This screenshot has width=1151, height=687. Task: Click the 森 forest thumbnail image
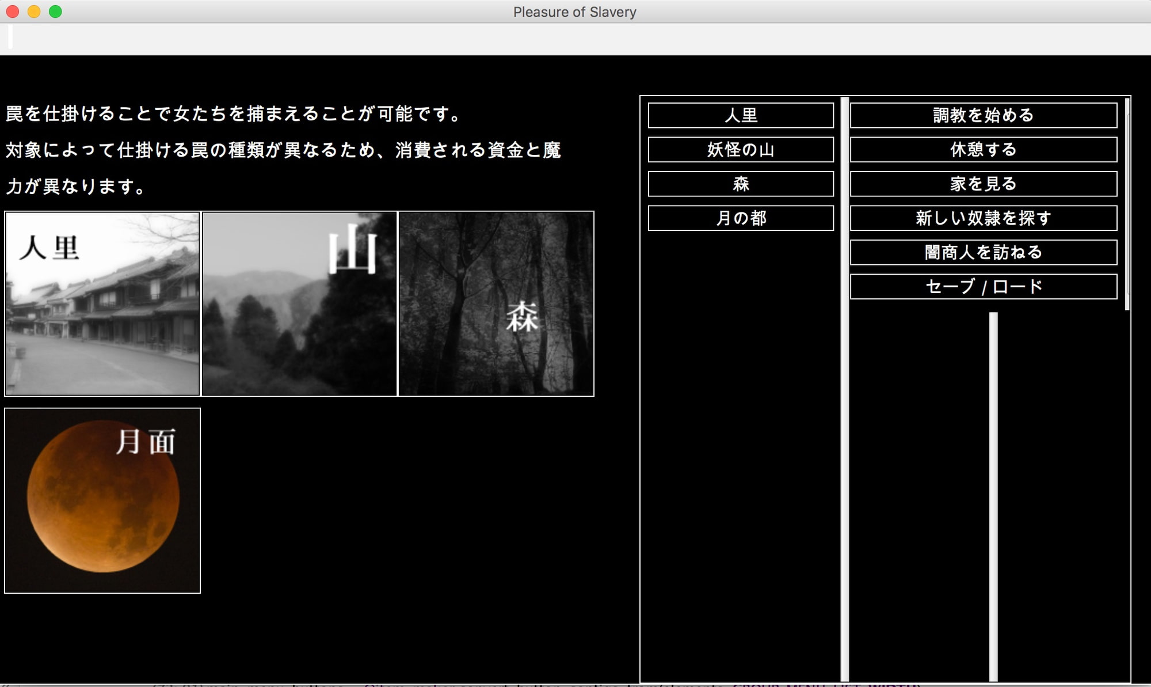(x=495, y=302)
